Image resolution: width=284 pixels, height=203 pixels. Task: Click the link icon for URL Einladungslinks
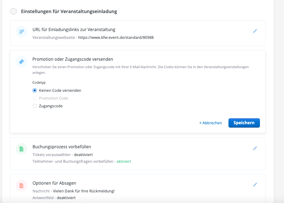point(21,31)
